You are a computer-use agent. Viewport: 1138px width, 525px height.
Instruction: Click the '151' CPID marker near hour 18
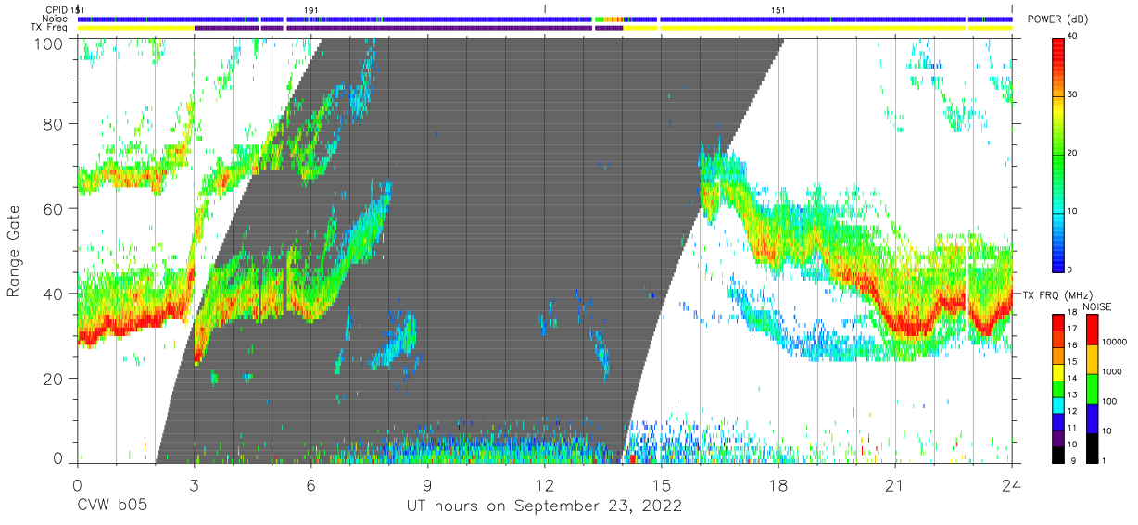click(779, 9)
